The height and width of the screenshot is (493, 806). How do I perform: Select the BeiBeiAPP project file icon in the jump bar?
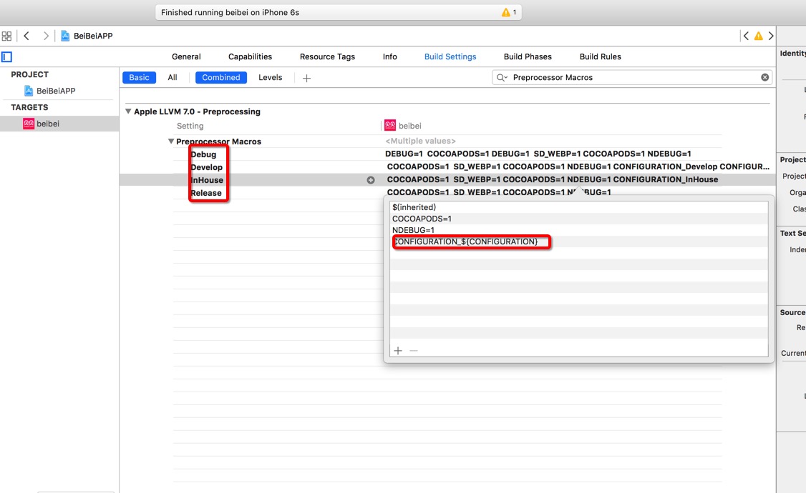point(65,36)
